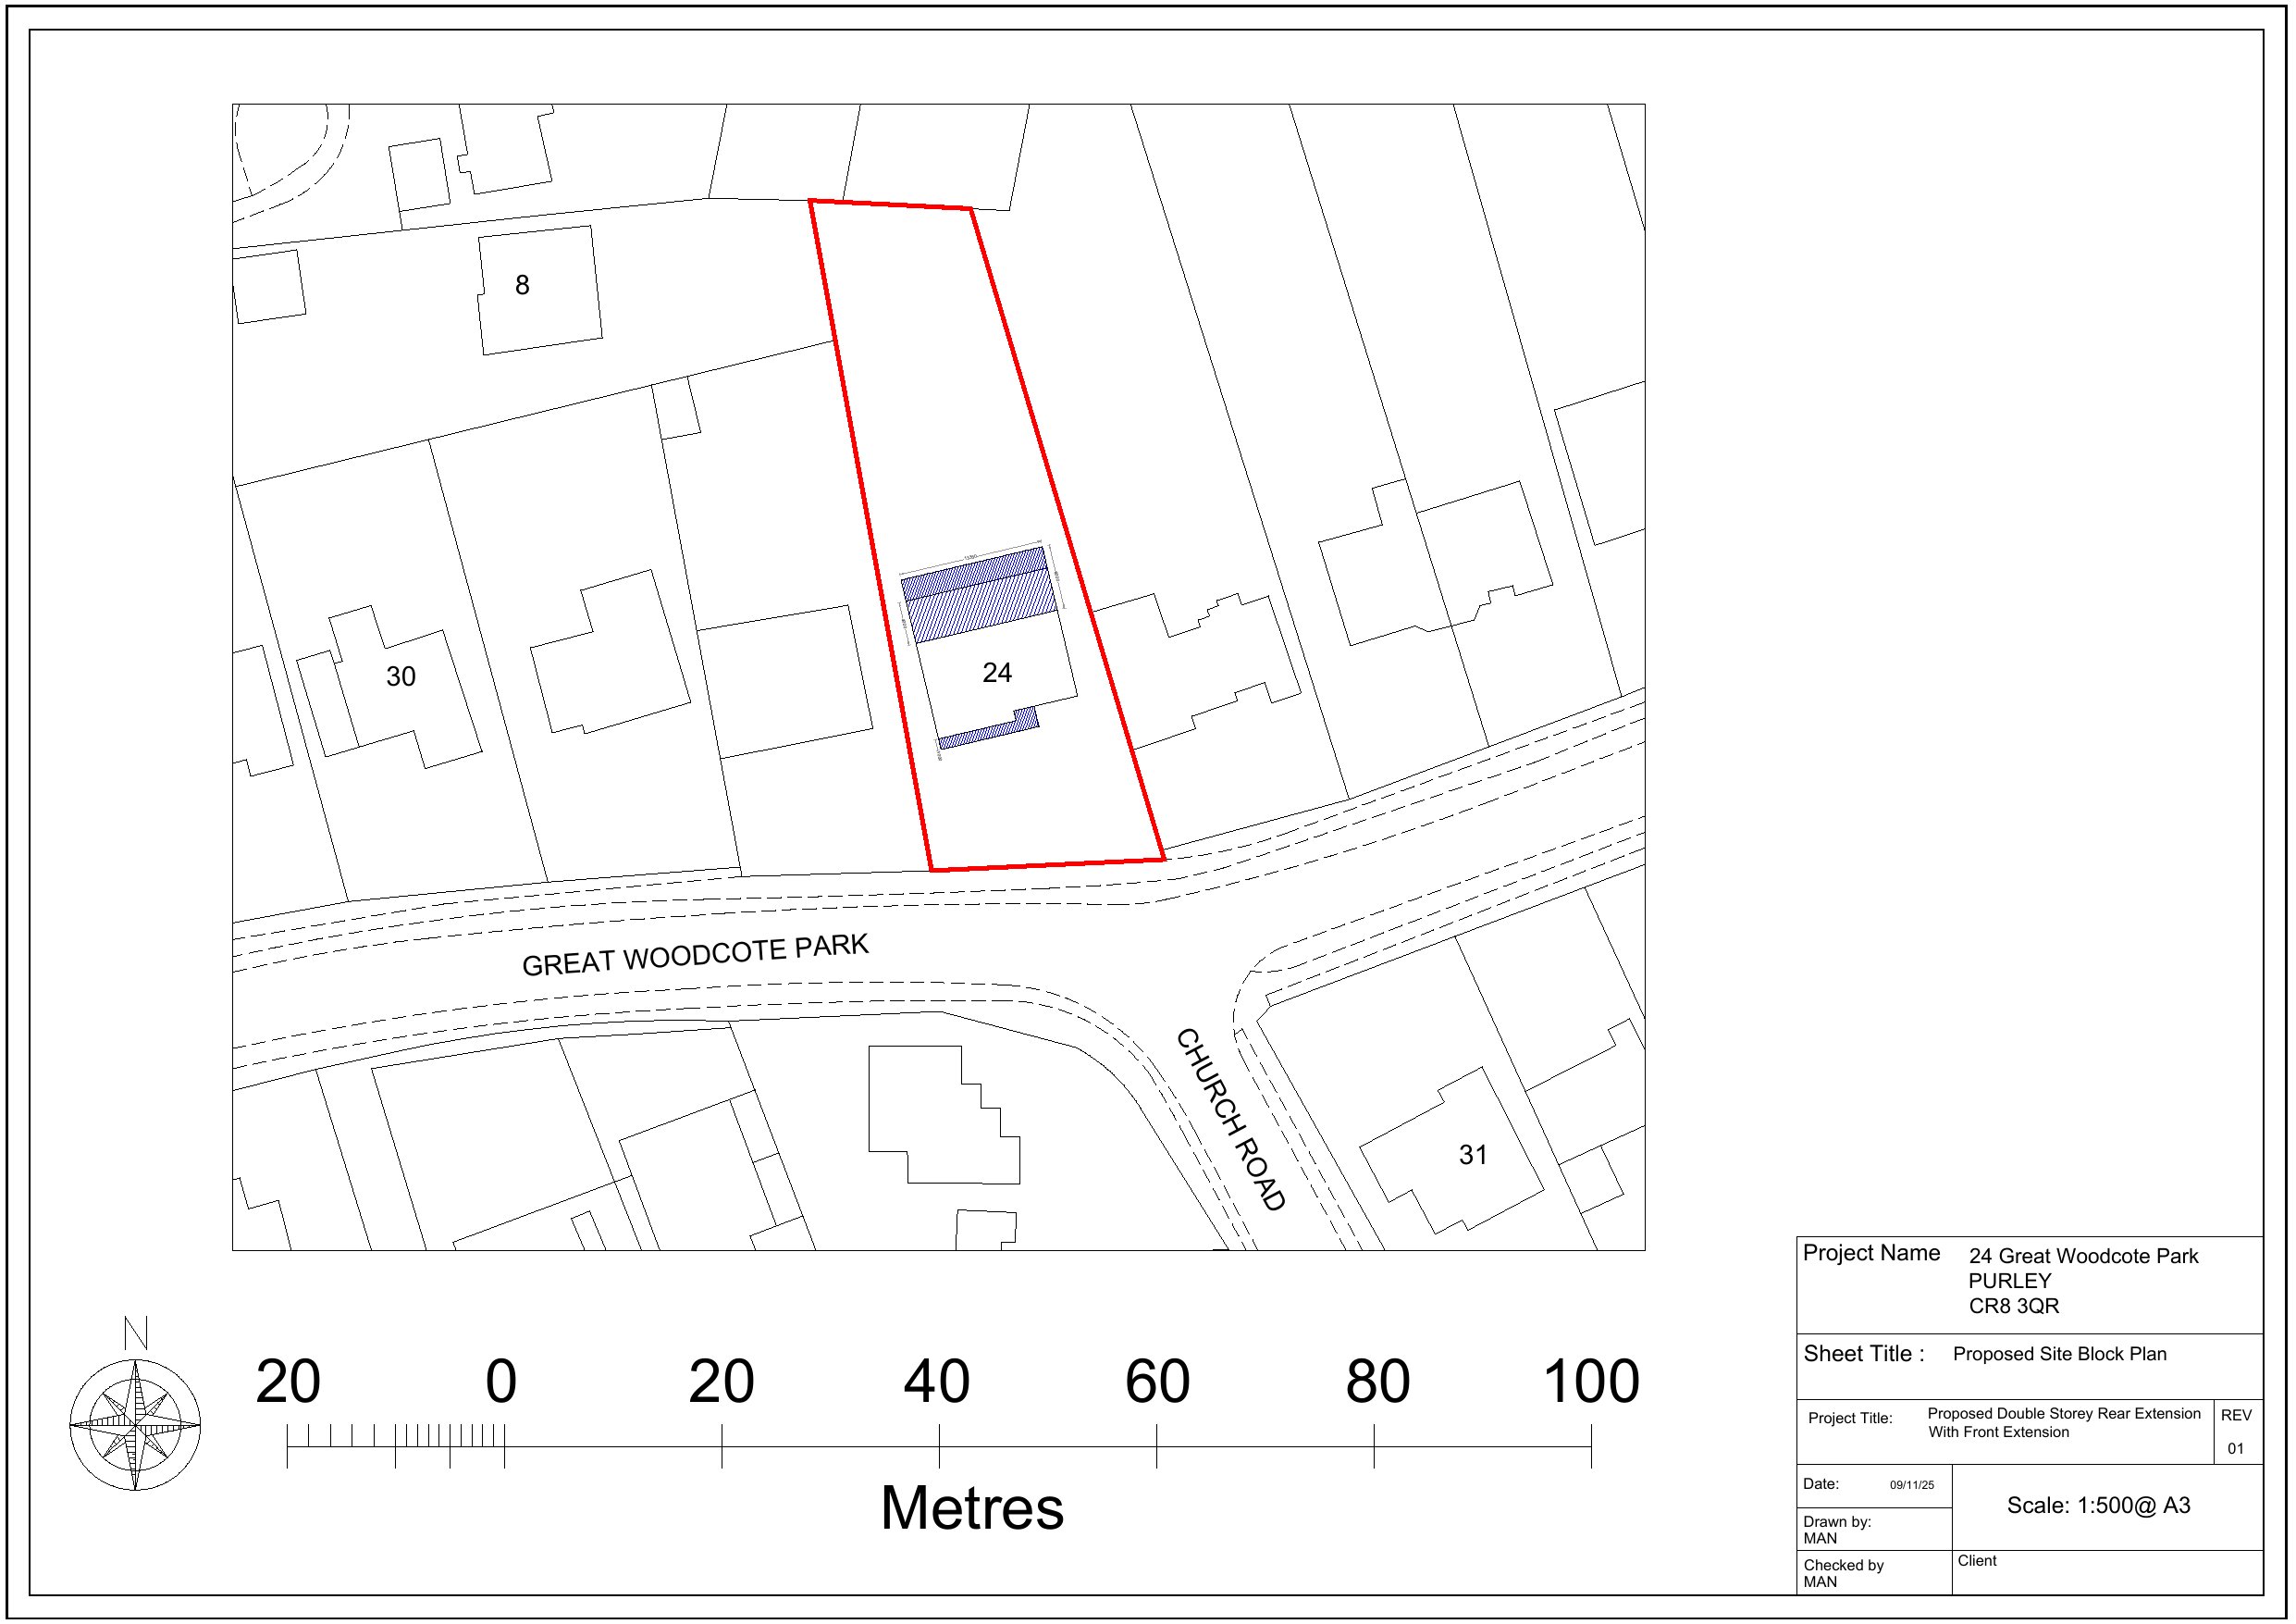Click the 100 mark on scale bar
The width and height of the screenshot is (2296, 1624).
click(1590, 1382)
